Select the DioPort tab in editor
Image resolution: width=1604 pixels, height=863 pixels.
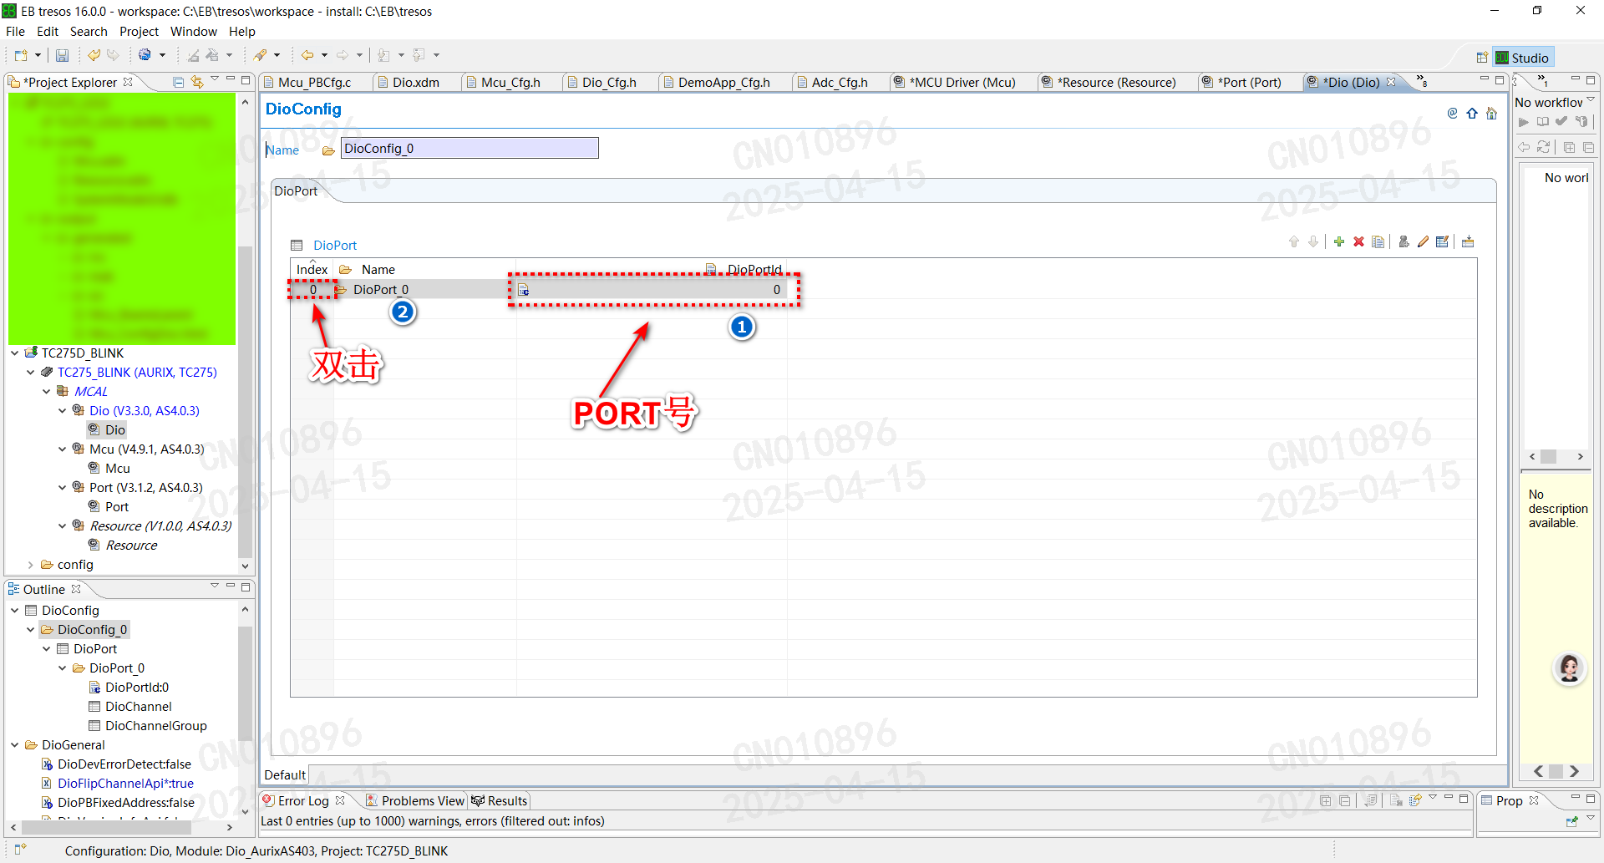click(297, 190)
